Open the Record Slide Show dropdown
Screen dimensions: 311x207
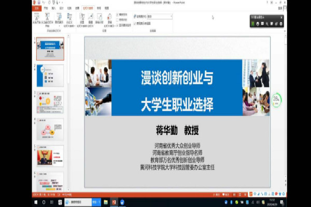click(x=109, y=20)
